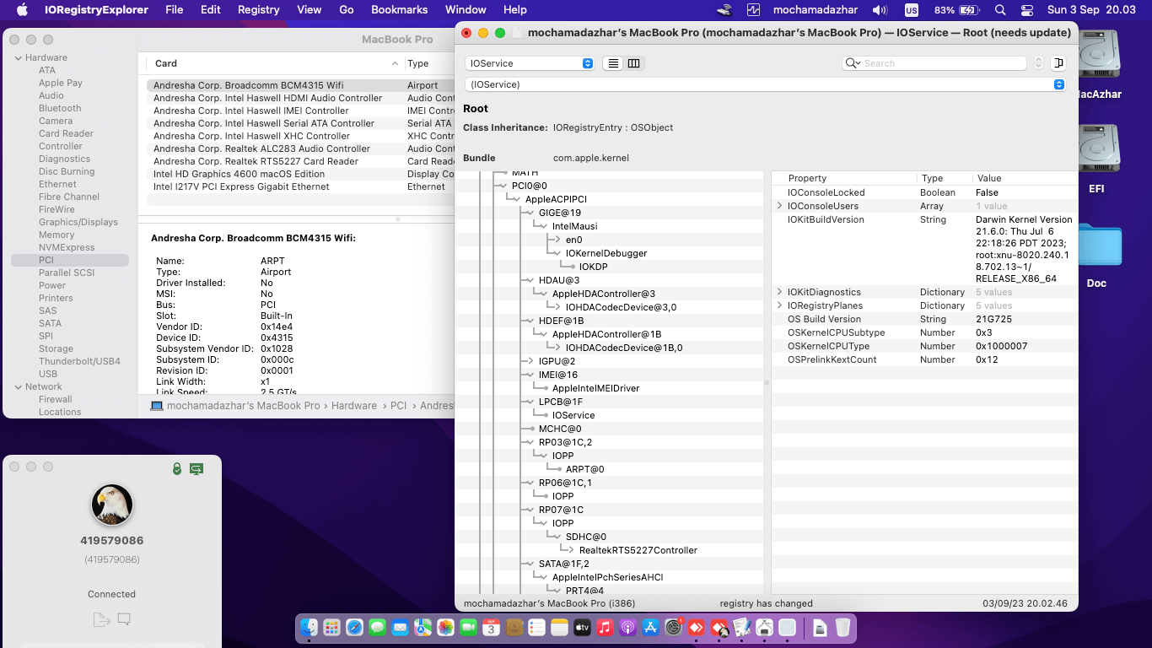The height and width of the screenshot is (648, 1152).
Task: Select AppleIntelMEIDriver tree entry
Action: 595,388
